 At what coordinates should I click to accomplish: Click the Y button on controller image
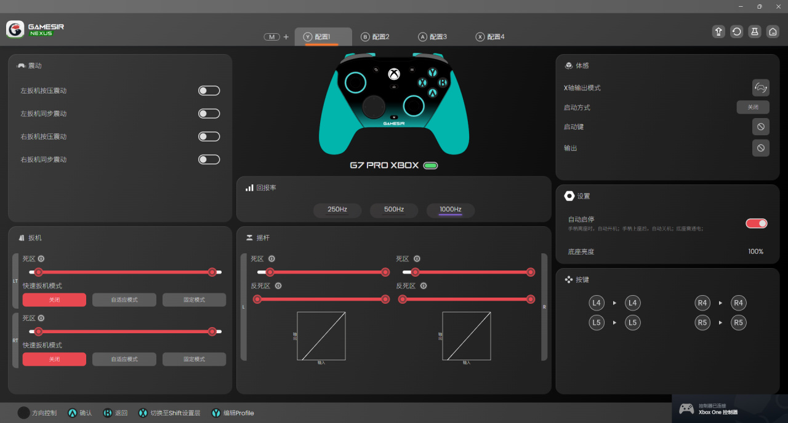pyautogui.click(x=433, y=73)
